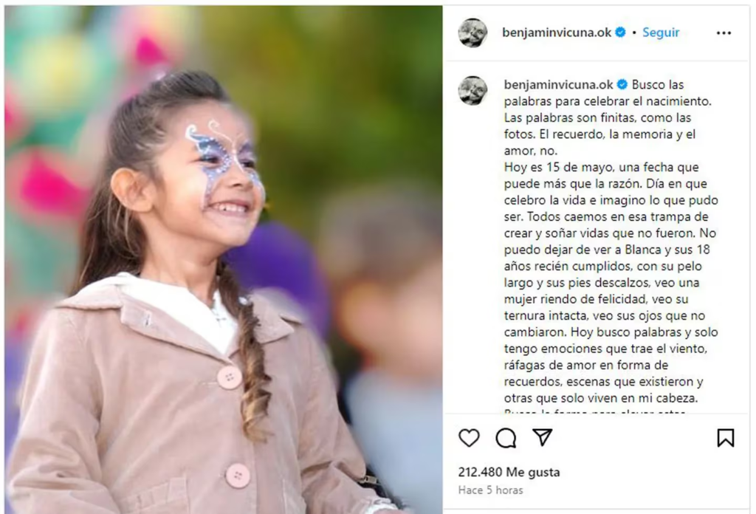Screen dimensions: 756x514
Task: Like the post with the heart icon
Action: pyautogui.click(x=469, y=438)
